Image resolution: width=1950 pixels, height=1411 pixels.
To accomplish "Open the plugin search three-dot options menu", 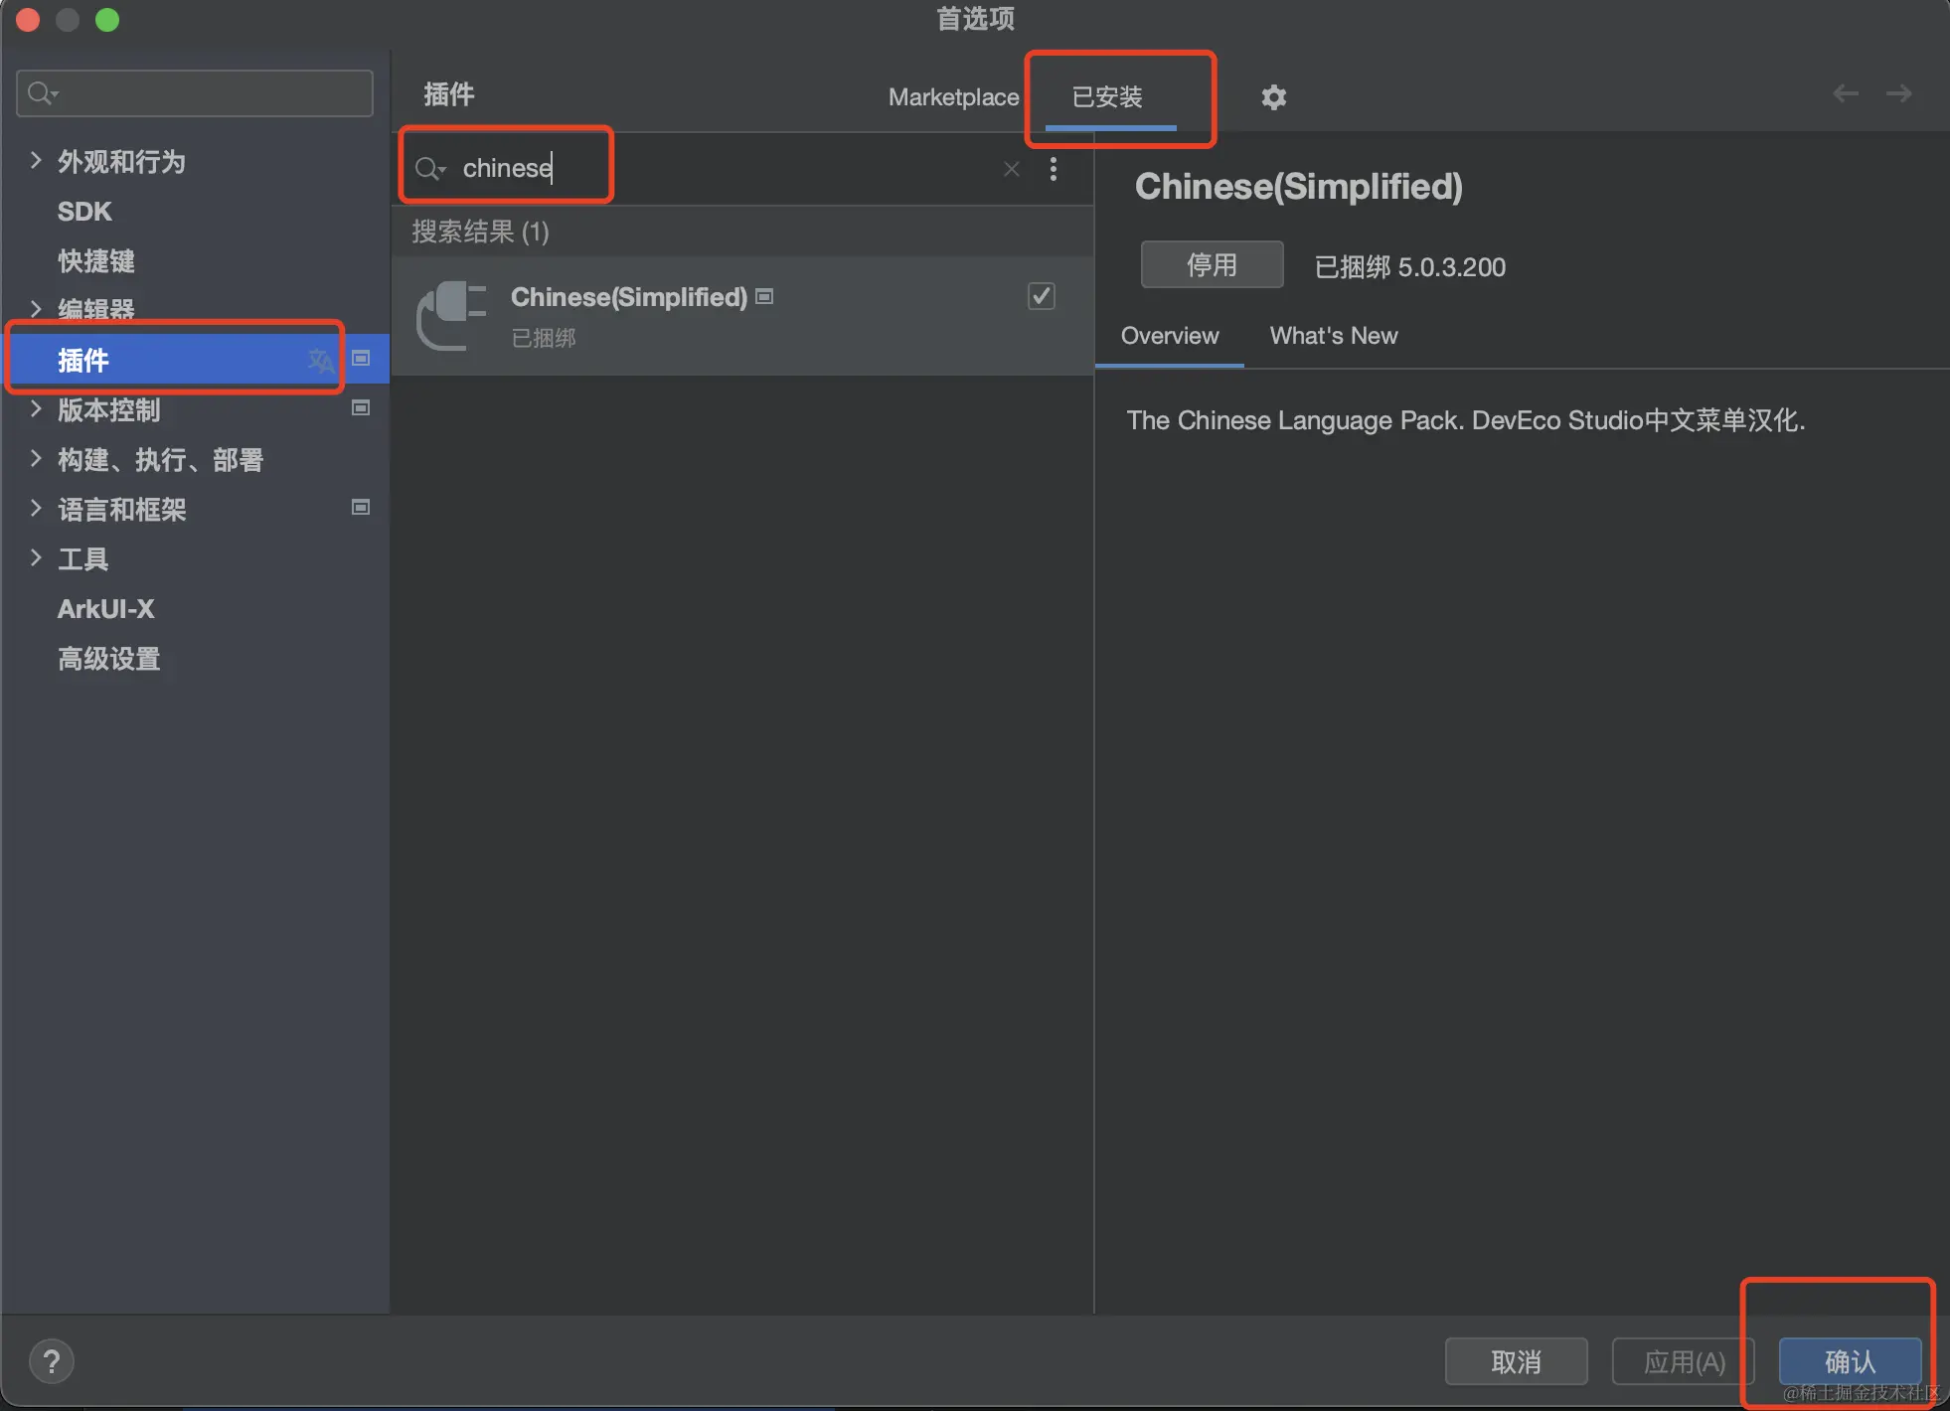I will click(x=1054, y=169).
